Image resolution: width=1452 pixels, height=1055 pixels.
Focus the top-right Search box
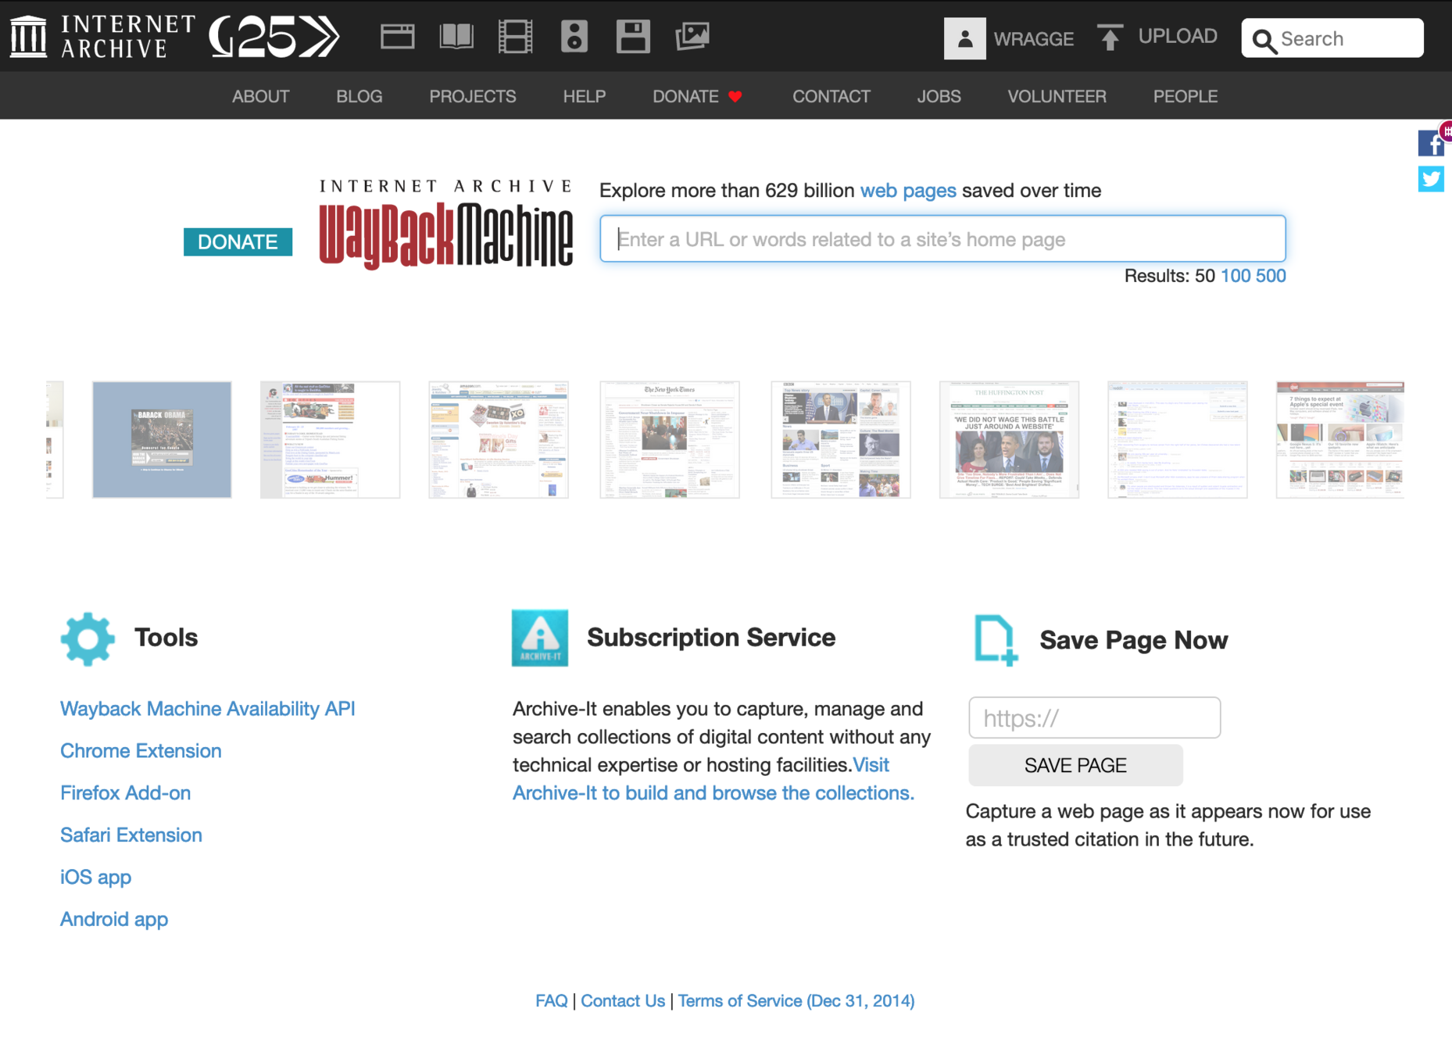pos(1332,38)
